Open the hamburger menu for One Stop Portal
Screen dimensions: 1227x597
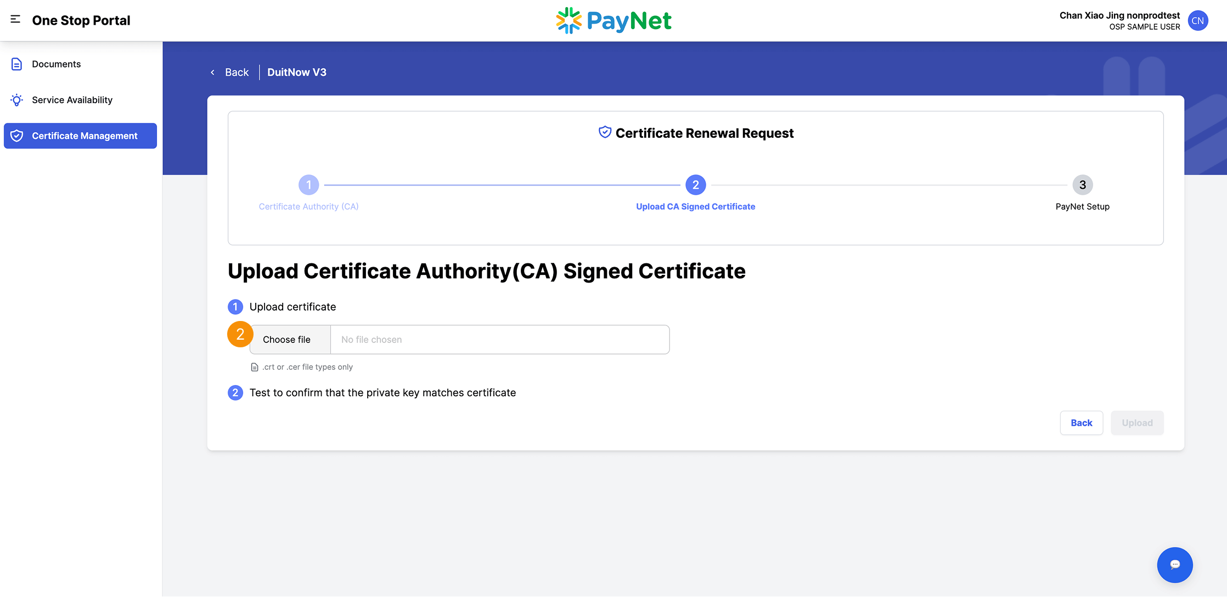coord(14,20)
